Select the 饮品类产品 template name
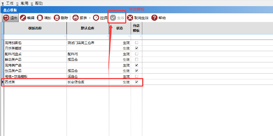The height and width of the screenshot is (136, 273). (13, 71)
